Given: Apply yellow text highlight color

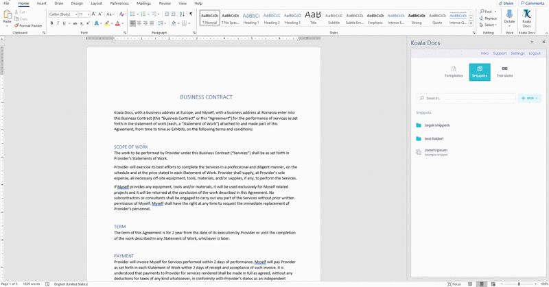Looking at the screenshot, I should [107, 23].
